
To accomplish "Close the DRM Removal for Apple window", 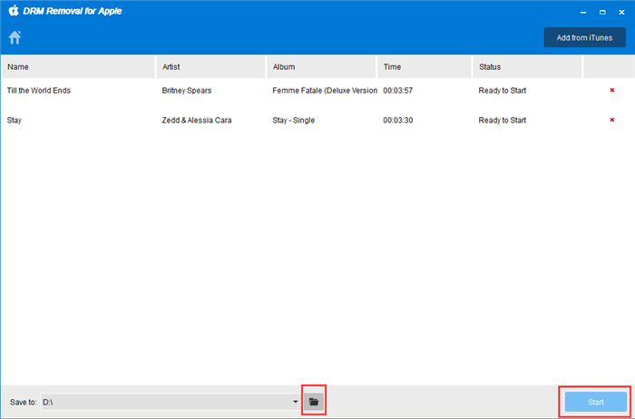I will 621,13.
